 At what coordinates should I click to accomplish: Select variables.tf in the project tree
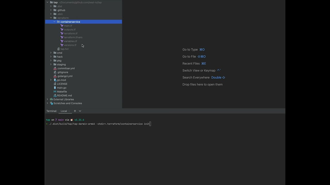coord(70,41)
